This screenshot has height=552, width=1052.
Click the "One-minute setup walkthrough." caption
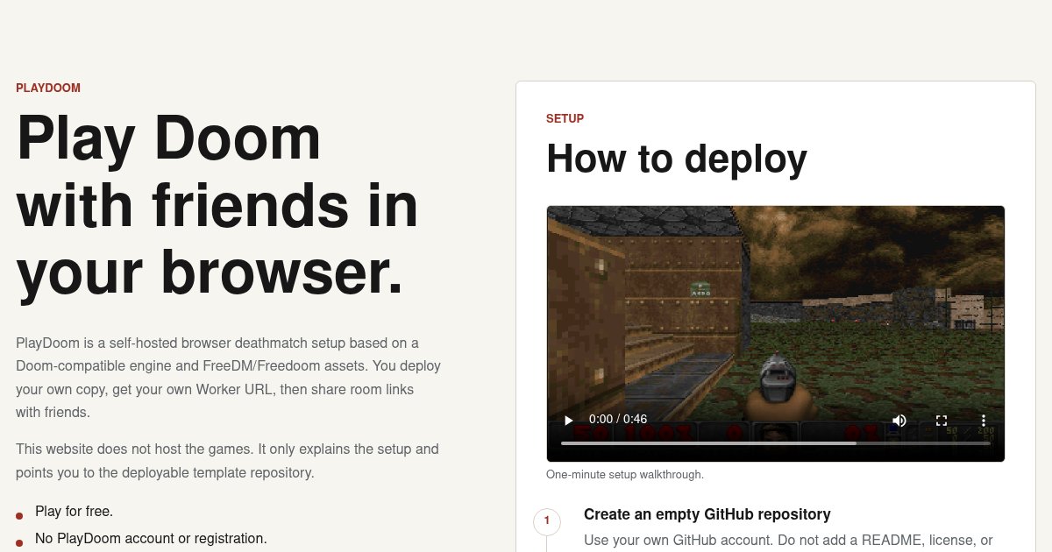[x=625, y=475]
